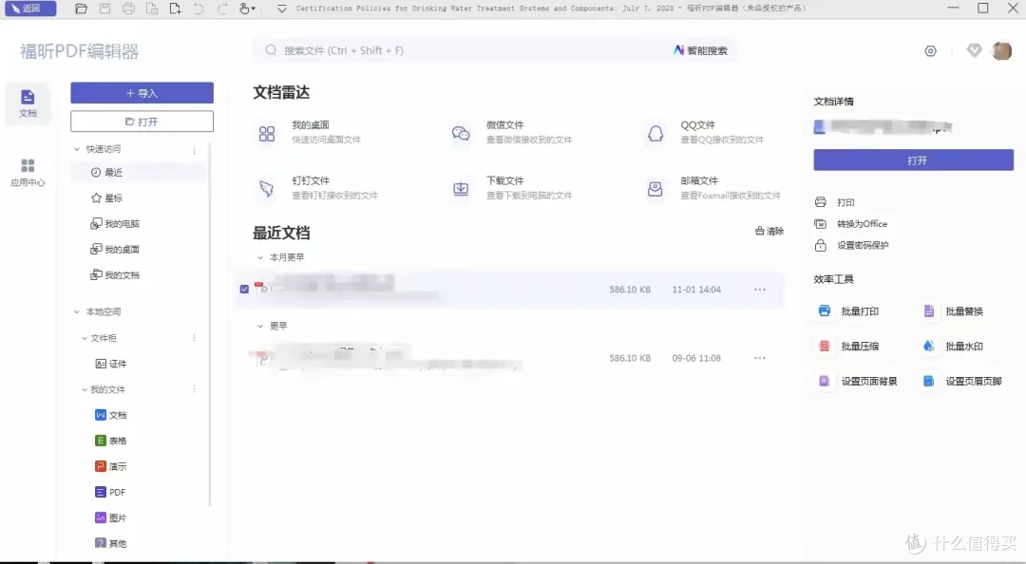Collapse the 快速访问 section
Viewport: 1026px width, 564px height.
[x=77, y=149]
